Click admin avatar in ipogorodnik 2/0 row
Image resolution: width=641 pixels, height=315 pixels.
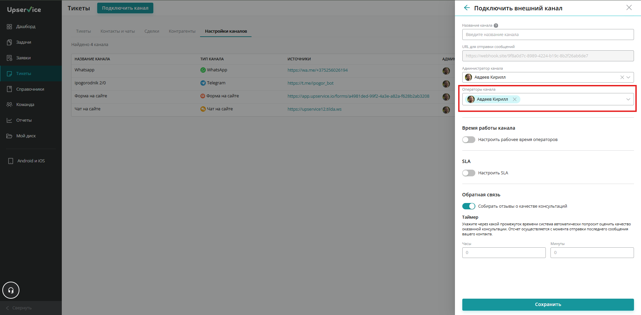coord(446,84)
